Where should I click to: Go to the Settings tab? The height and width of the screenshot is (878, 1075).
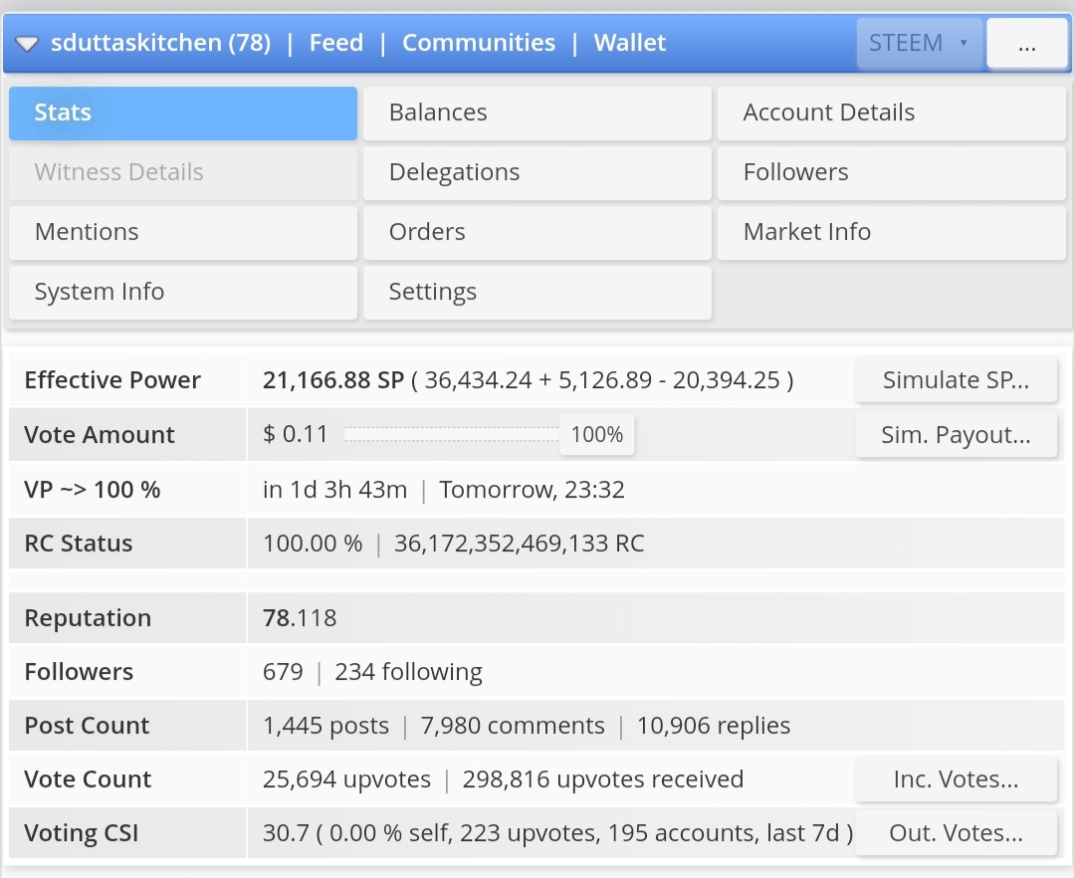(537, 292)
